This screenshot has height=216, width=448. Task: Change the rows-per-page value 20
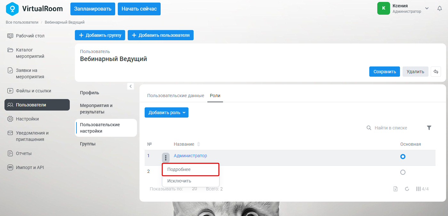point(195,189)
